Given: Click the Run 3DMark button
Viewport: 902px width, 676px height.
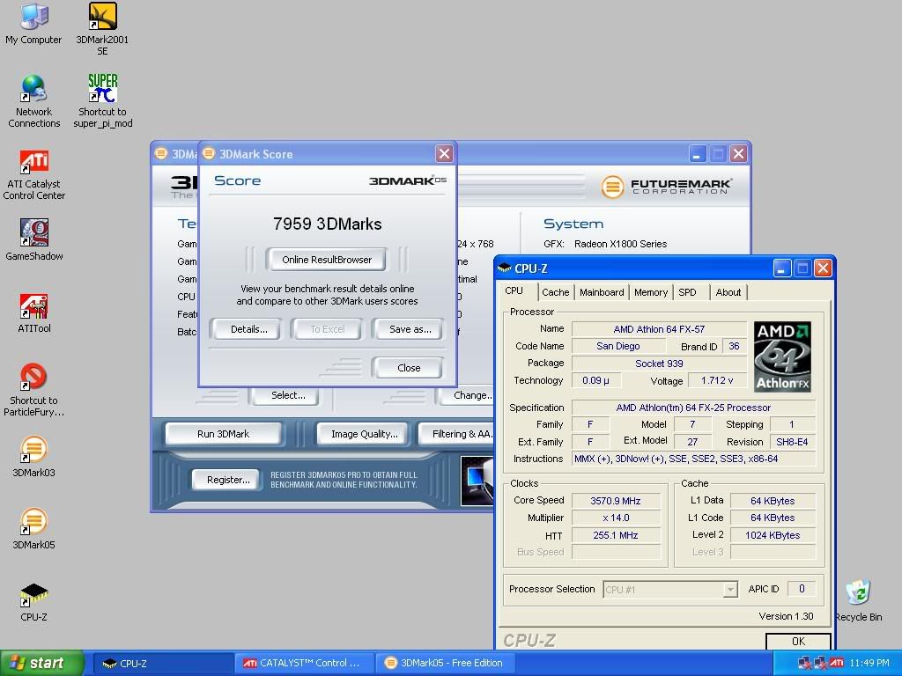Looking at the screenshot, I should point(223,434).
